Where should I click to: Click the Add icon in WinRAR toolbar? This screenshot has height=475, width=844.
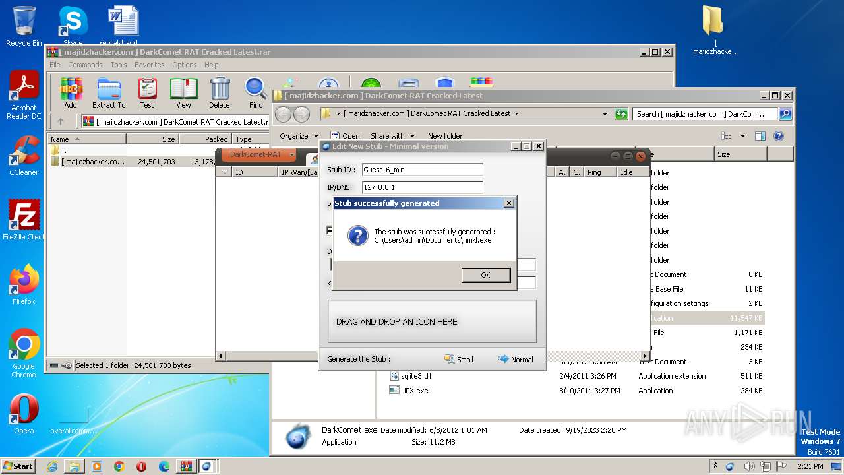click(71, 93)
